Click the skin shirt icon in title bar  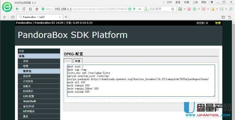(x=212, y=2)
